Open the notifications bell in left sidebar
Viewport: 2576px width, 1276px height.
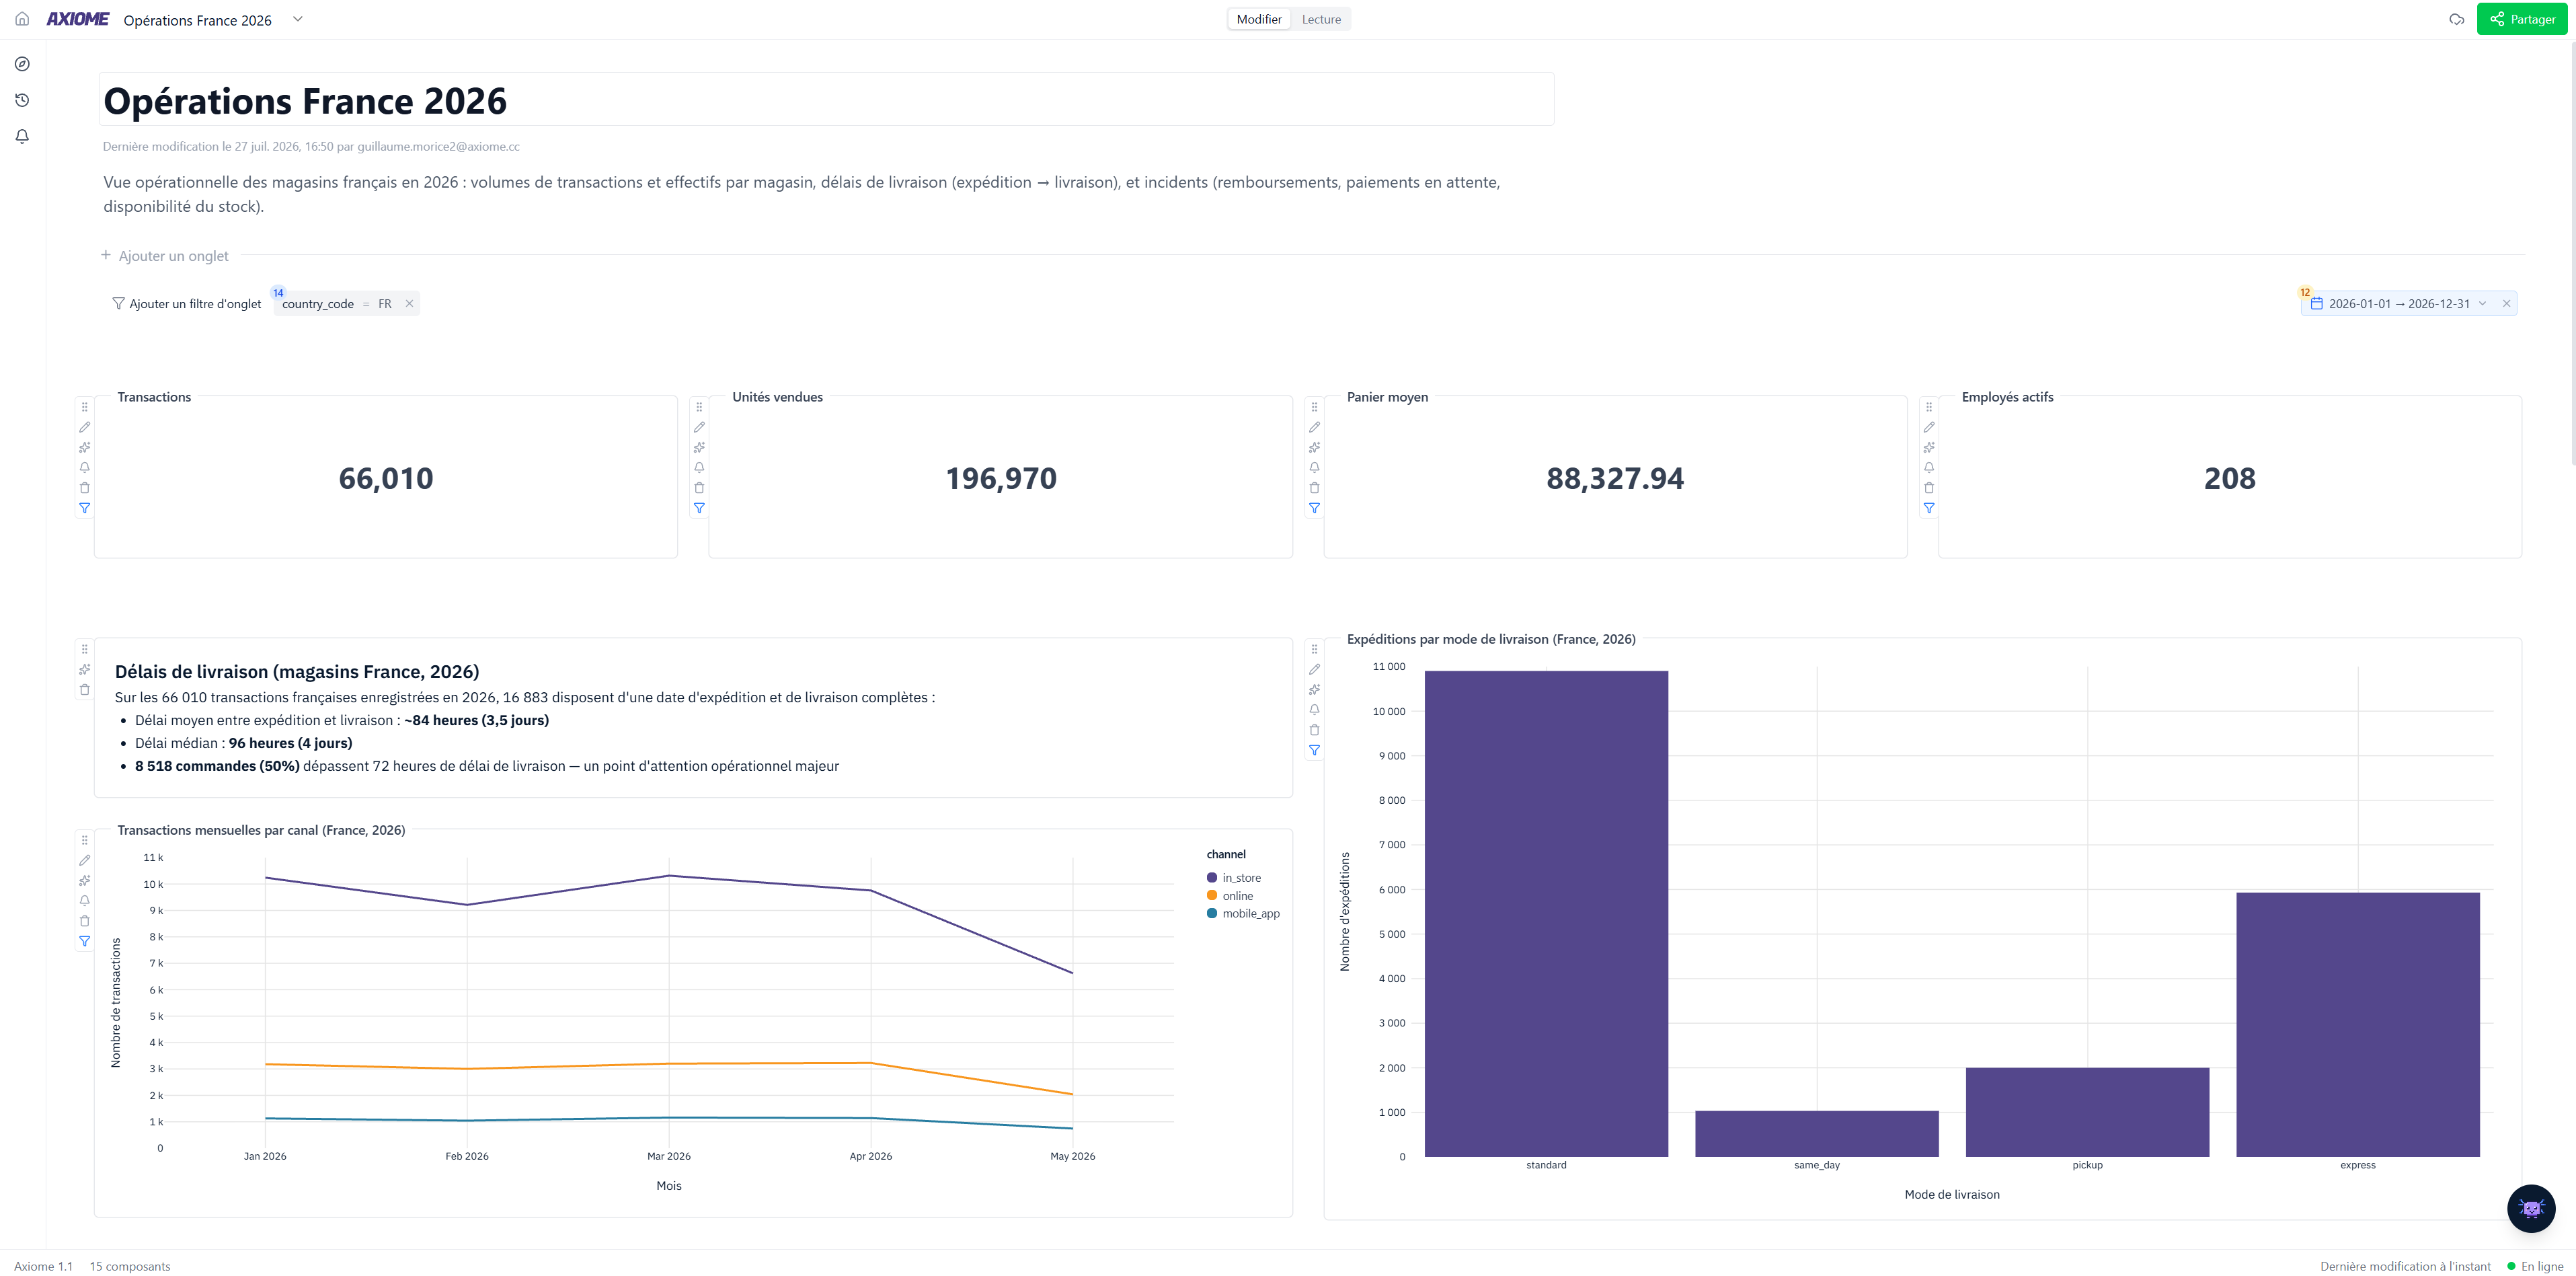(x=22, y=136)
